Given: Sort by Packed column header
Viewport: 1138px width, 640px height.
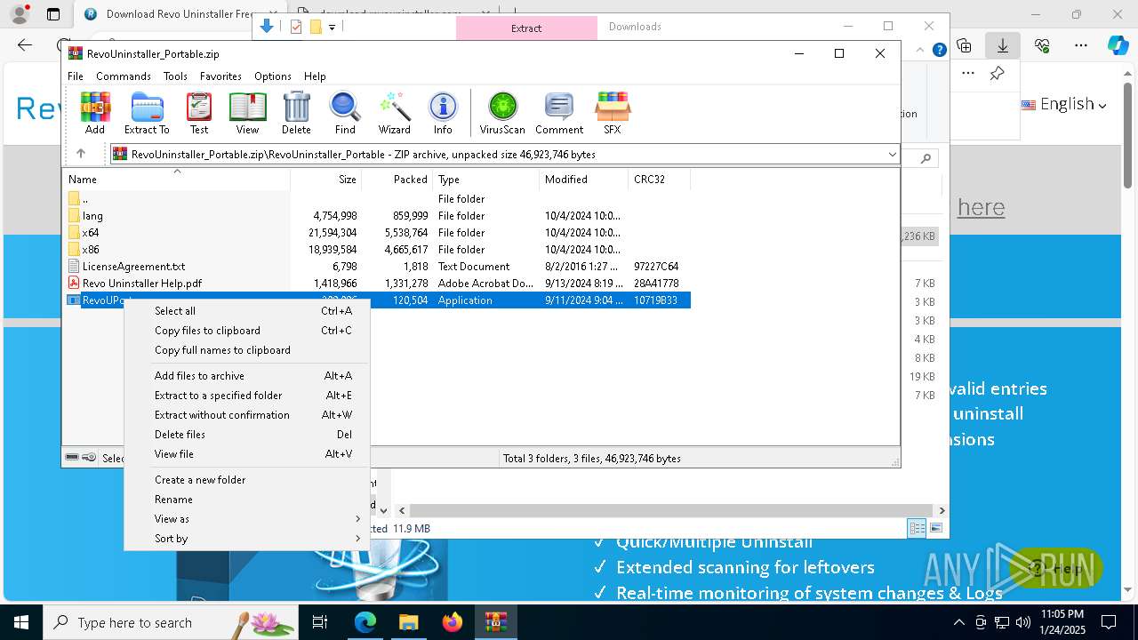Looking at the screenshot, I should (x=397, y=179).
